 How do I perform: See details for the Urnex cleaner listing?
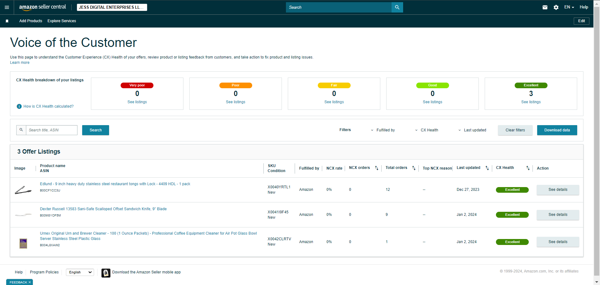[x=558, y=242]
